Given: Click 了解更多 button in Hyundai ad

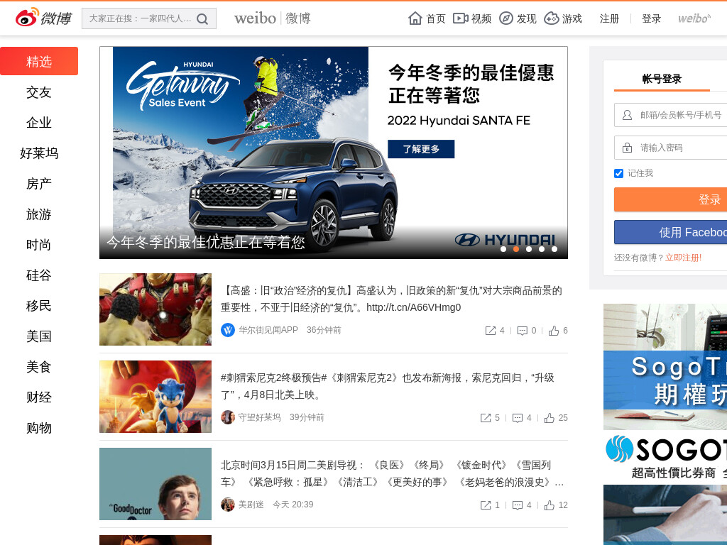Looking at the screenshot, I should (421, 149).
